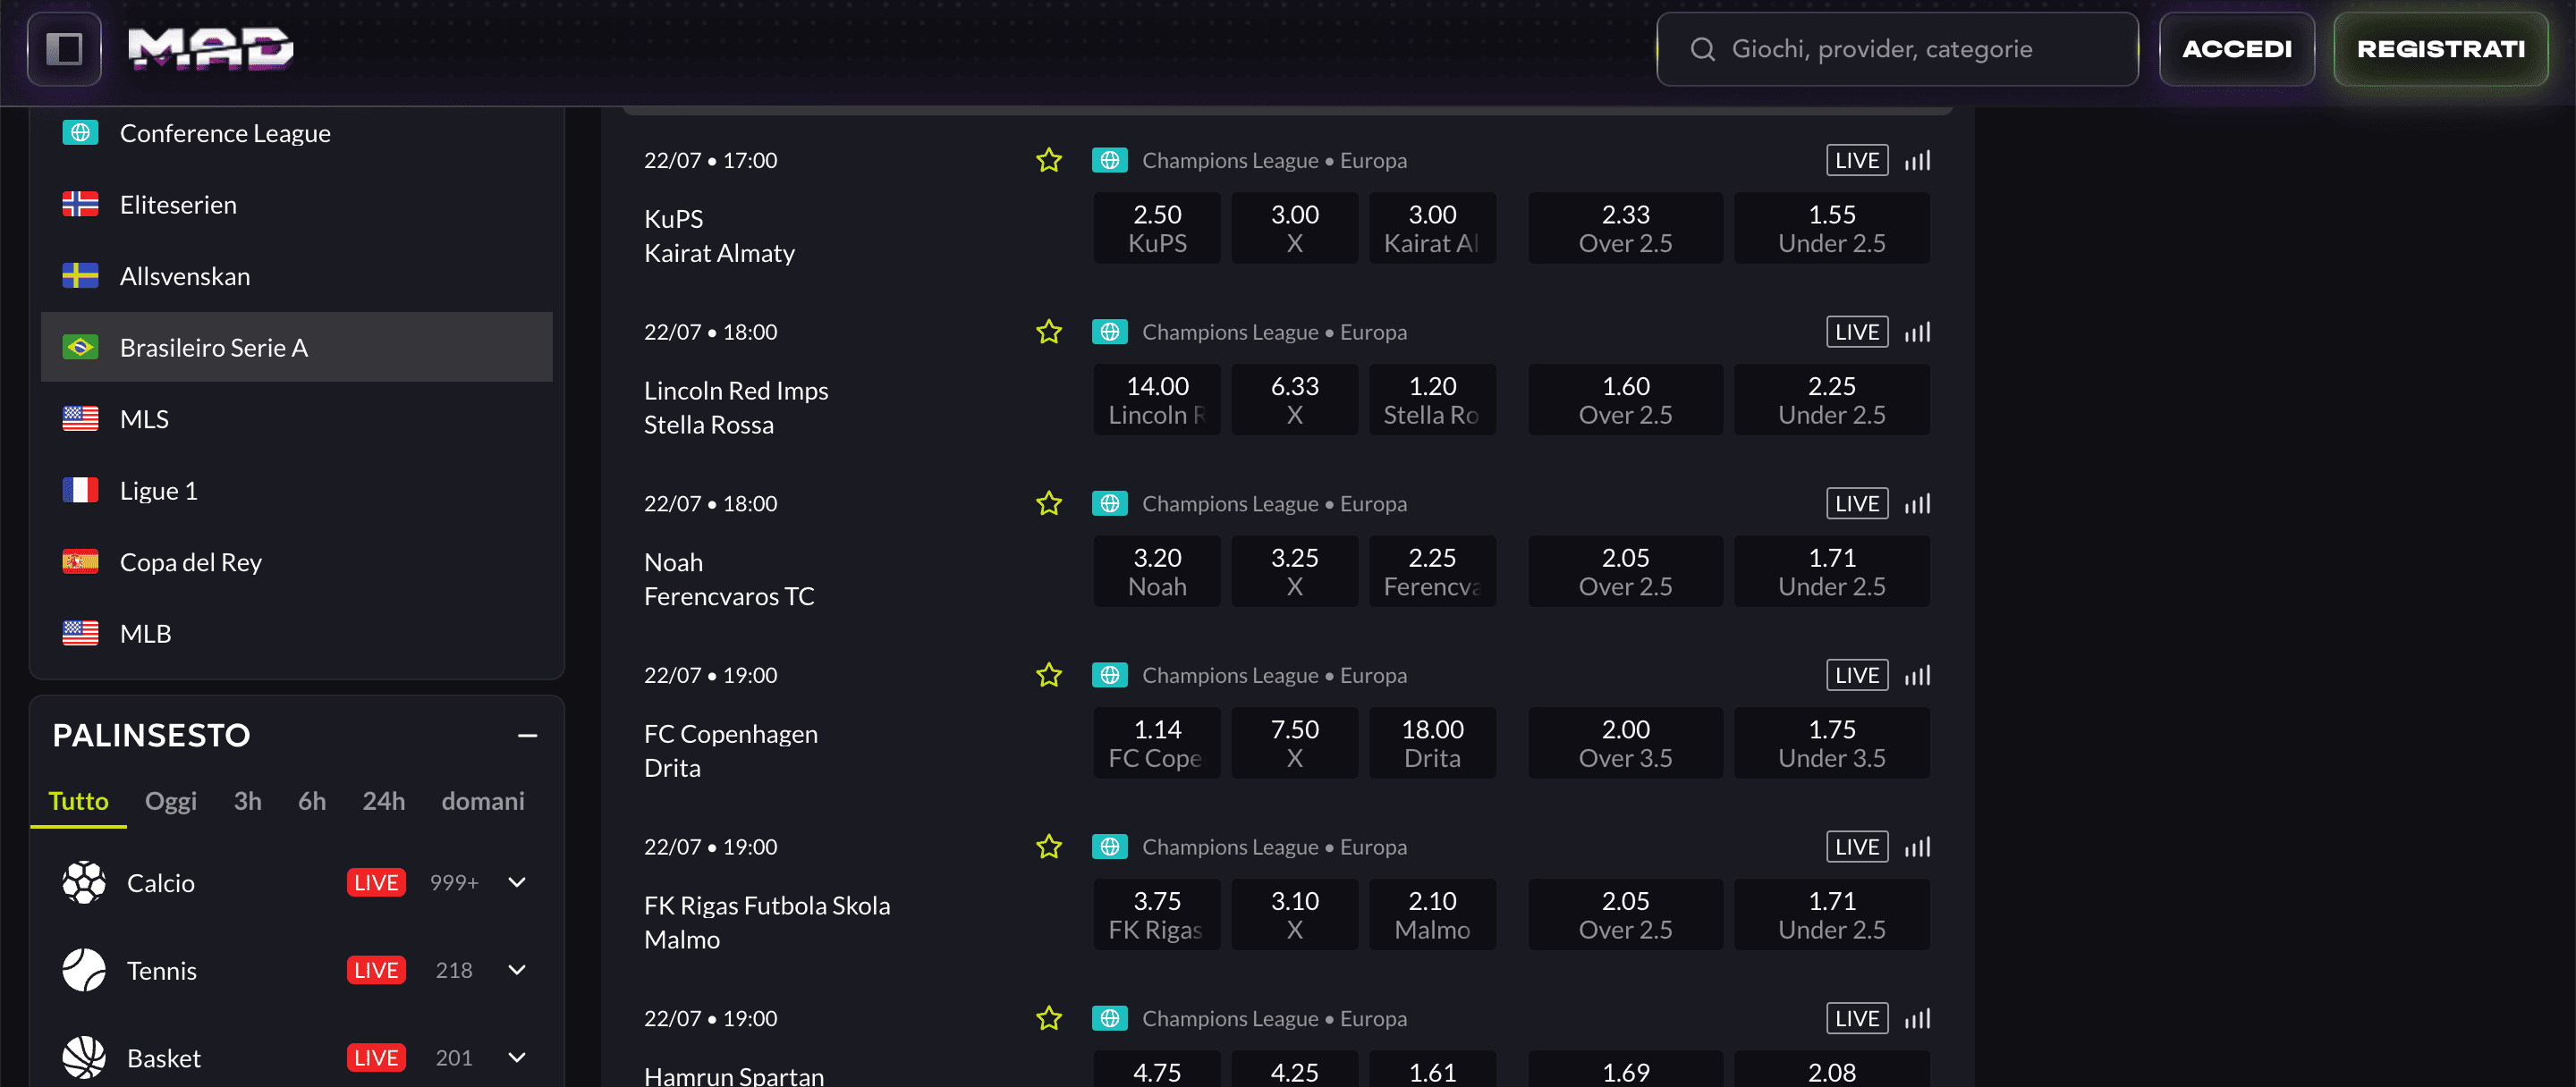Click the Tennis ball icon
2576x1087 pixels.
click(x=84, y=969)
